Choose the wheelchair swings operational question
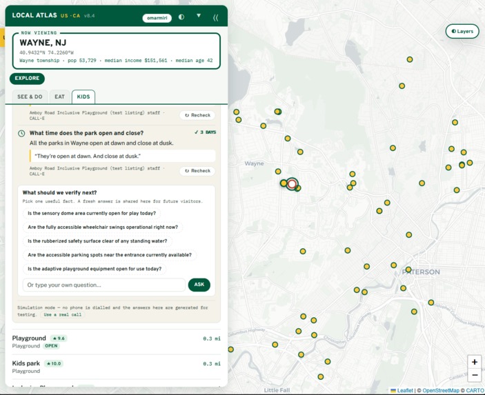Viewport: 485px width, 395px height. (x=103, y=227)
